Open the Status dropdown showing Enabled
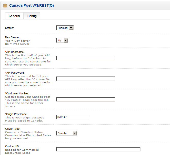The image size is (170, 155). [x=65, y=28]
